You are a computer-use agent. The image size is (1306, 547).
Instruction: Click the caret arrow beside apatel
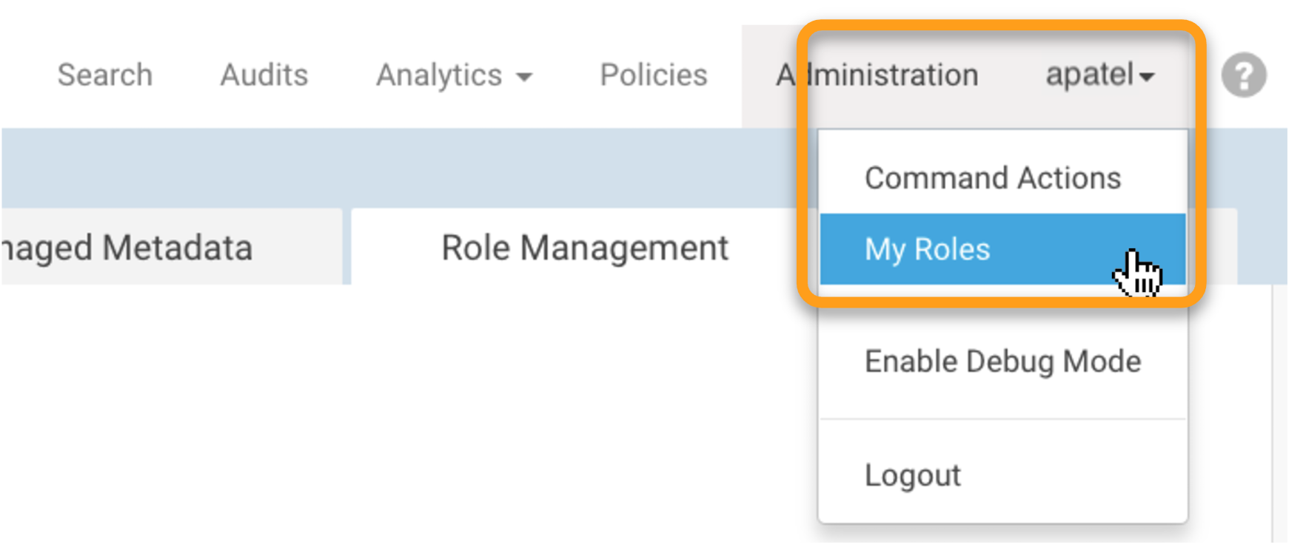coord(1147,77)
